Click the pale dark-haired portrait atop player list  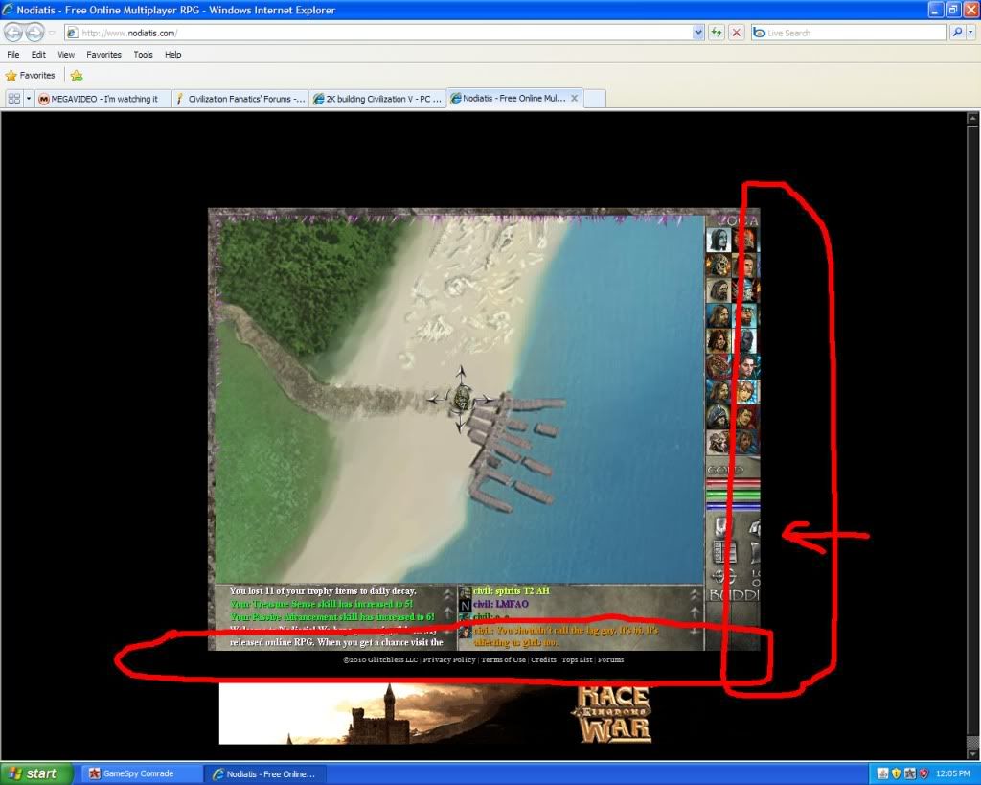[719, 240]
